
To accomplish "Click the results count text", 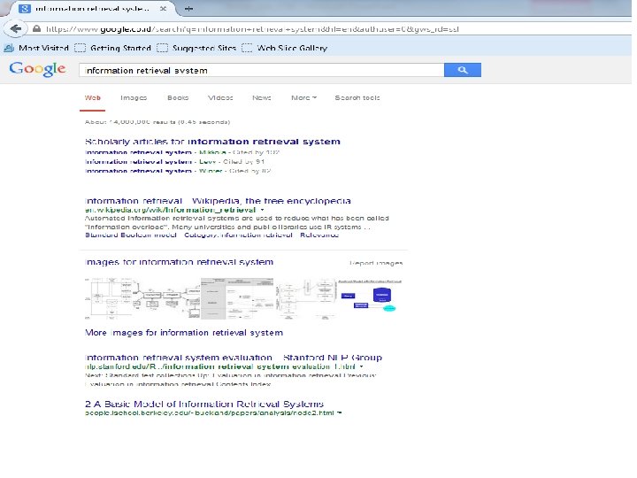I will click(x=157, y=122).
